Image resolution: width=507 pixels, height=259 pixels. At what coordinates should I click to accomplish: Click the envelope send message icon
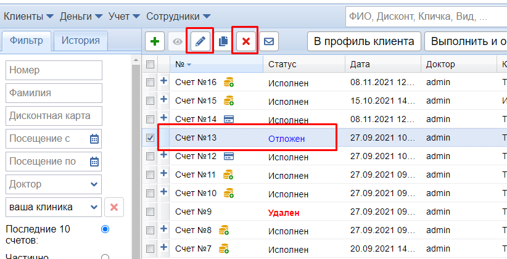coord(269,41)
